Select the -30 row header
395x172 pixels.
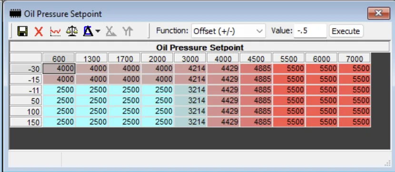tap(26, 68)
